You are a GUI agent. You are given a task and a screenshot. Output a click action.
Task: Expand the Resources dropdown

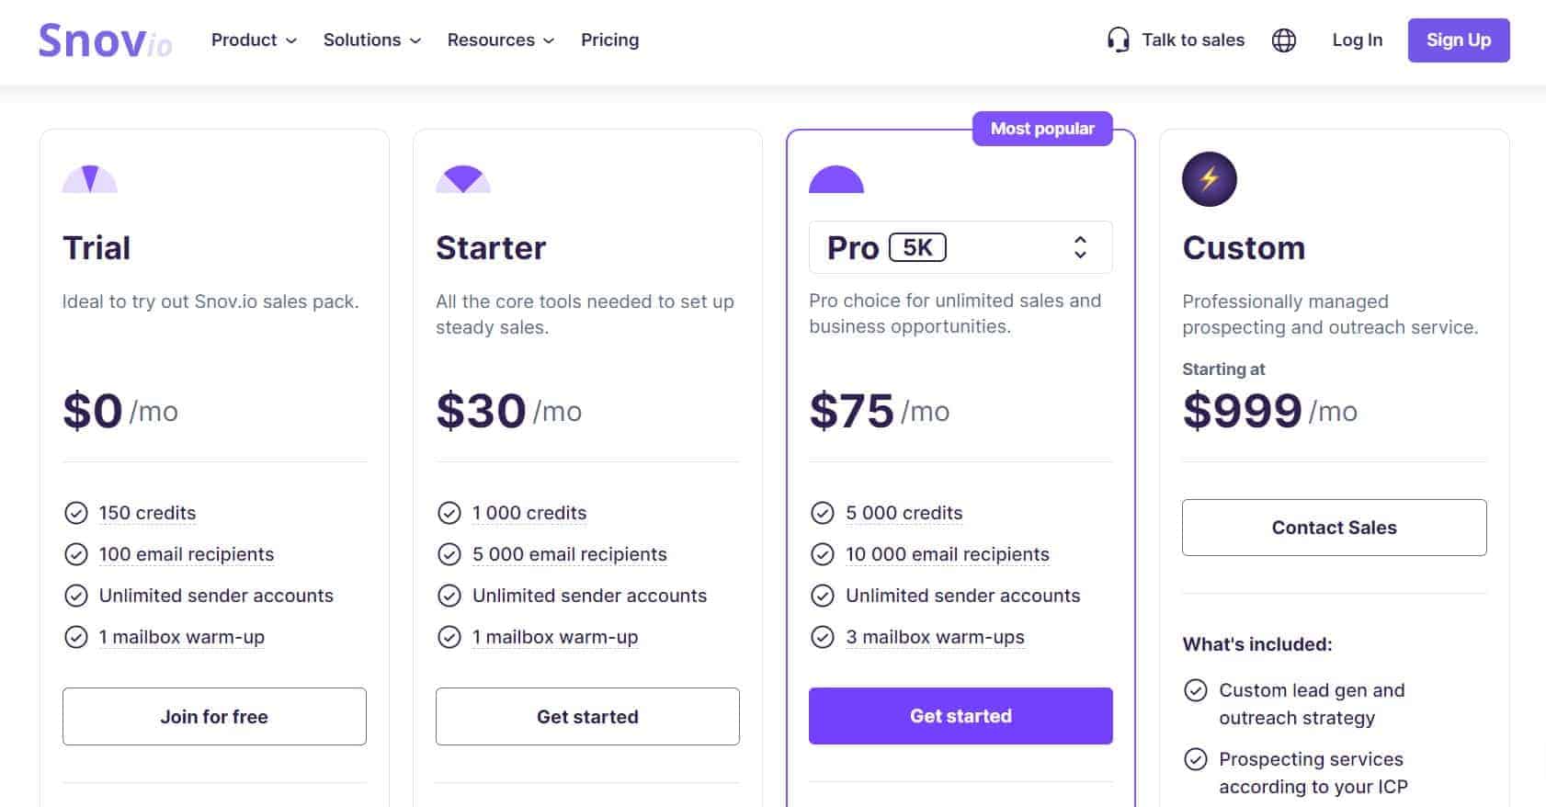click(x=501, y=40)
